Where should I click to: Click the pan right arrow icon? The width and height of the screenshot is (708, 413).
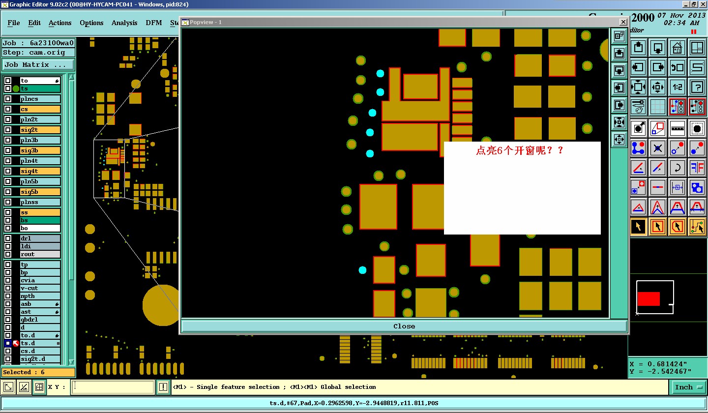click(x=658, y=67)
